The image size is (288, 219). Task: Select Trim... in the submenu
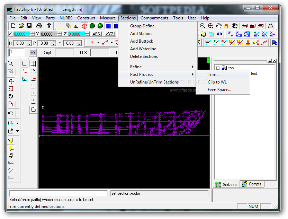pyautogui.click(x=223, y=75)
